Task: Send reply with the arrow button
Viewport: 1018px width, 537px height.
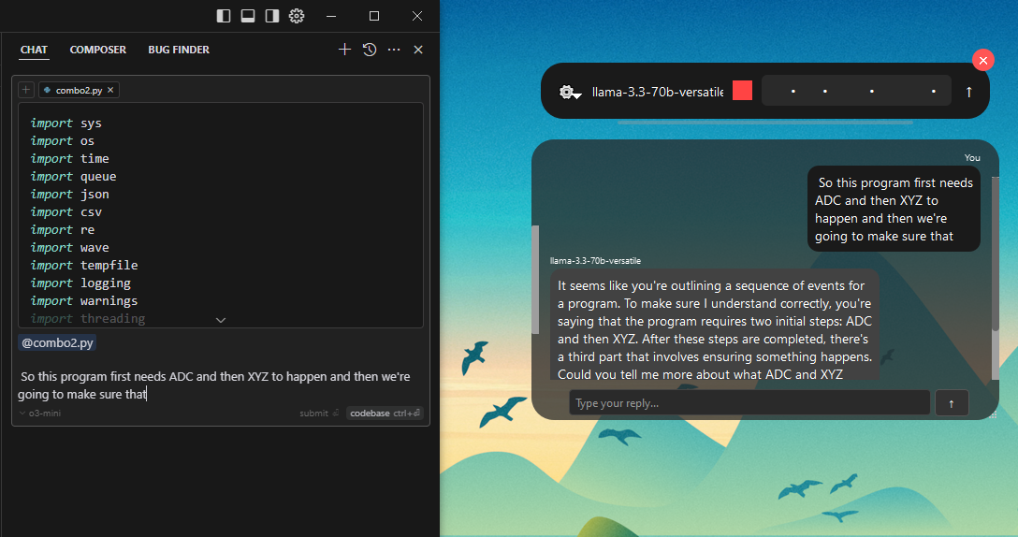Action: tap(952, 403)
